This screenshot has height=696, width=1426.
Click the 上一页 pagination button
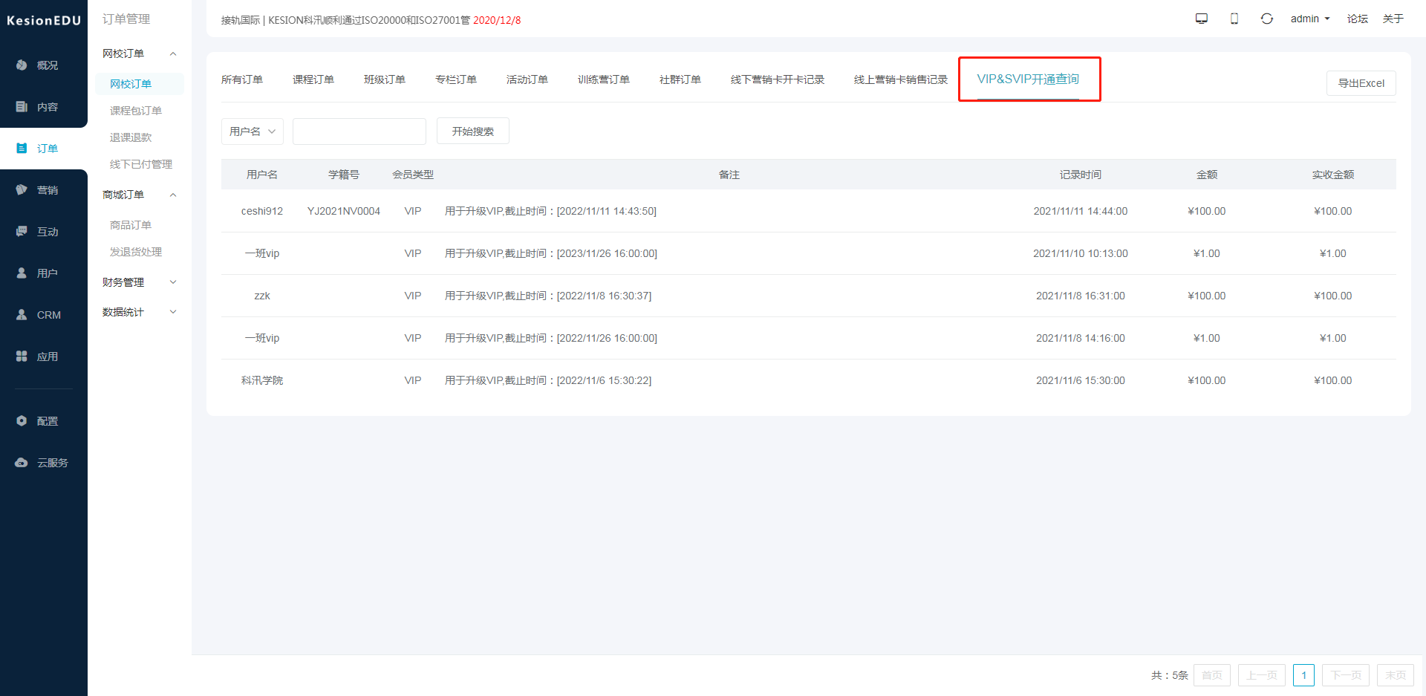[1262, 675]
